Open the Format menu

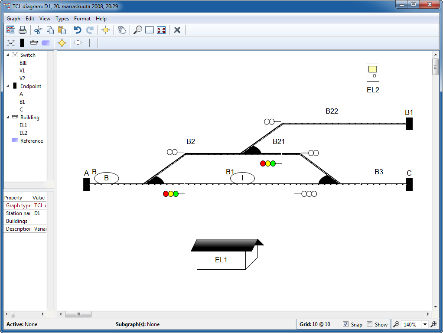point(82,19)
